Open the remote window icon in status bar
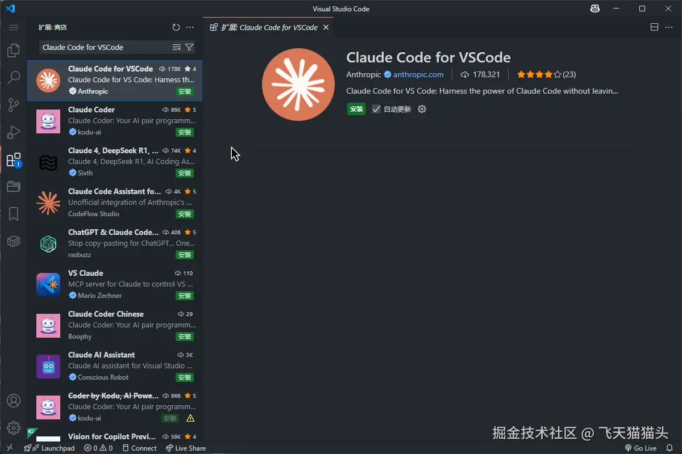The image size is (682, 454). [x=9, y=448]
